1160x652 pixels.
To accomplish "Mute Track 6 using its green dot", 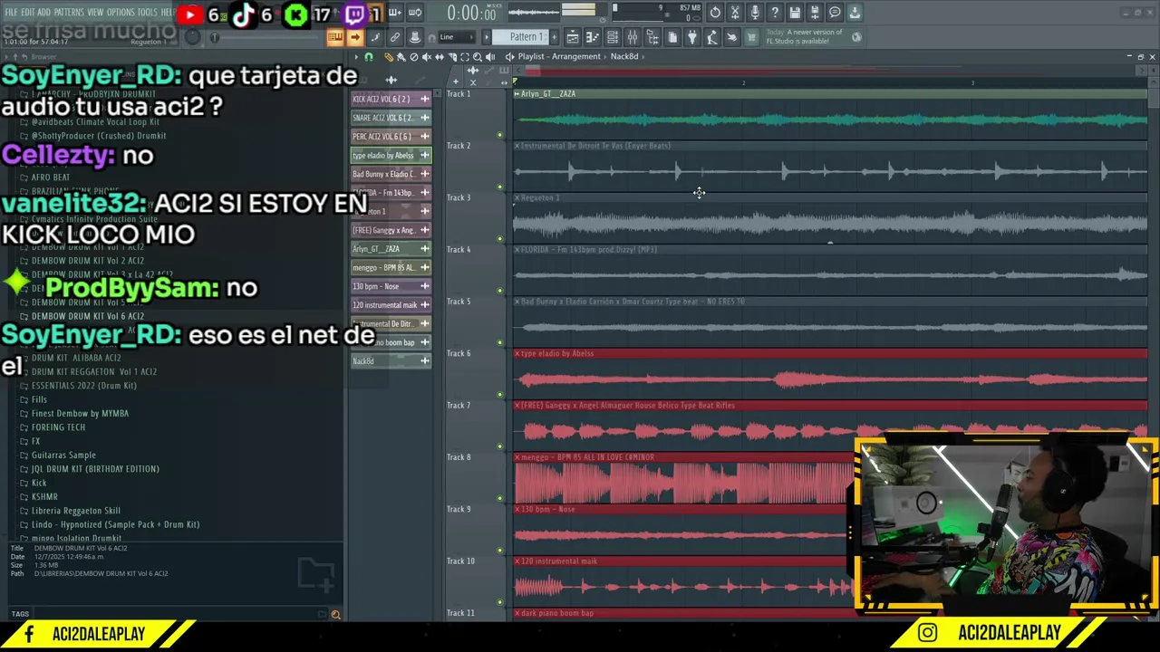I will tap(499, 395).
